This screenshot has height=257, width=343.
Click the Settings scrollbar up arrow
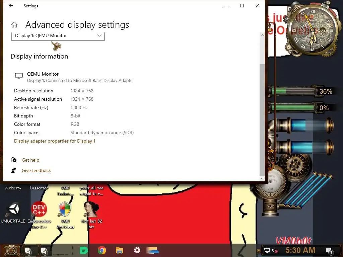tap(262, 35)
